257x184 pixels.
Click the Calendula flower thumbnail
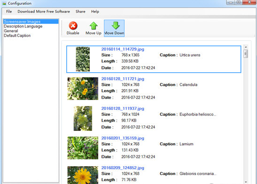click(x=83, y=89)
